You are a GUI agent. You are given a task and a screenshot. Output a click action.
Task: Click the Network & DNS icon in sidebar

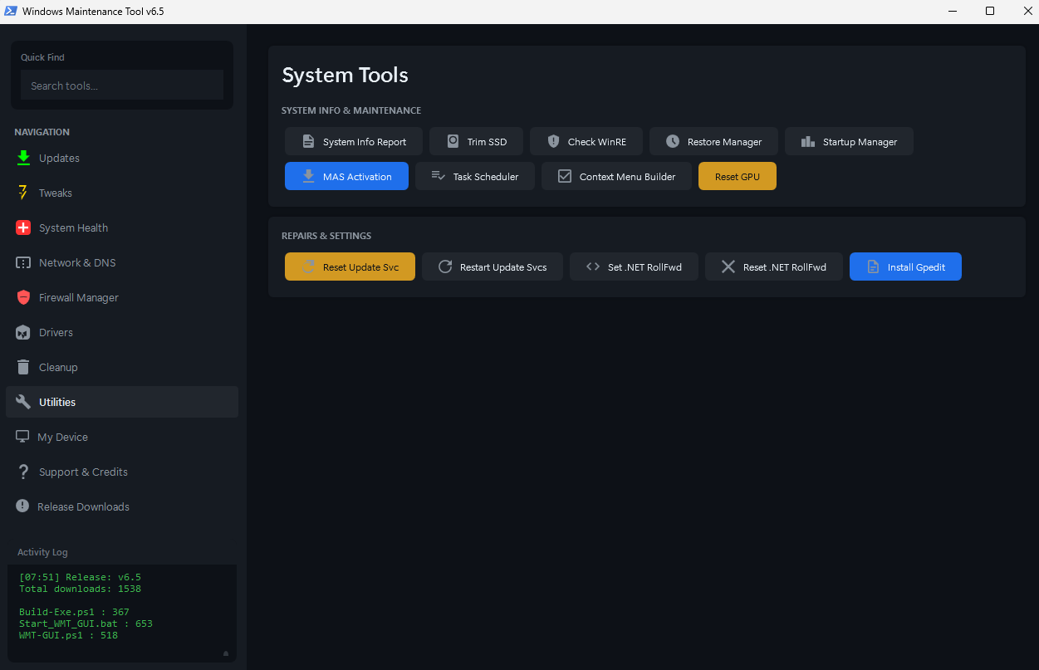23,262
